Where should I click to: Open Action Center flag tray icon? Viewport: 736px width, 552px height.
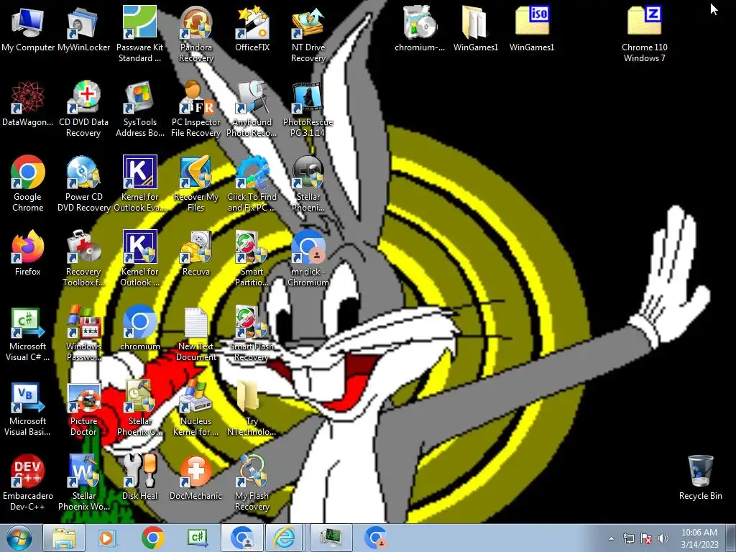[646, 538]
